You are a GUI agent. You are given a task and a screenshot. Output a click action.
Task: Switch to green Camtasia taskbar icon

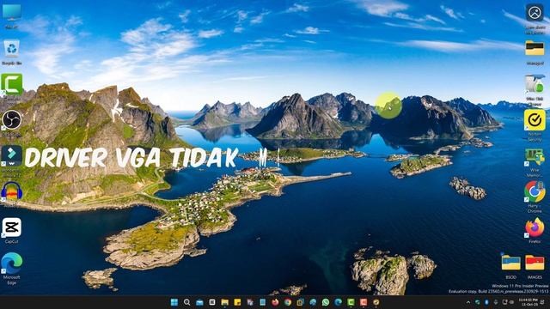pos(351,302)
